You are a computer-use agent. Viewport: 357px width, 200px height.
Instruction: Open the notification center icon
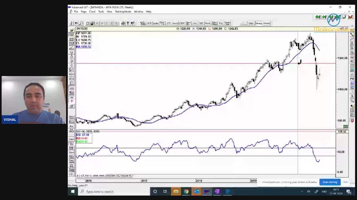tap(349, 191)
